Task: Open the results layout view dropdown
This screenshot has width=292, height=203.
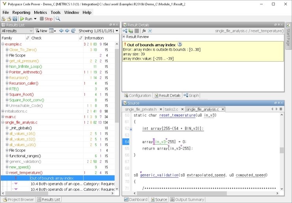Action: 52,31
